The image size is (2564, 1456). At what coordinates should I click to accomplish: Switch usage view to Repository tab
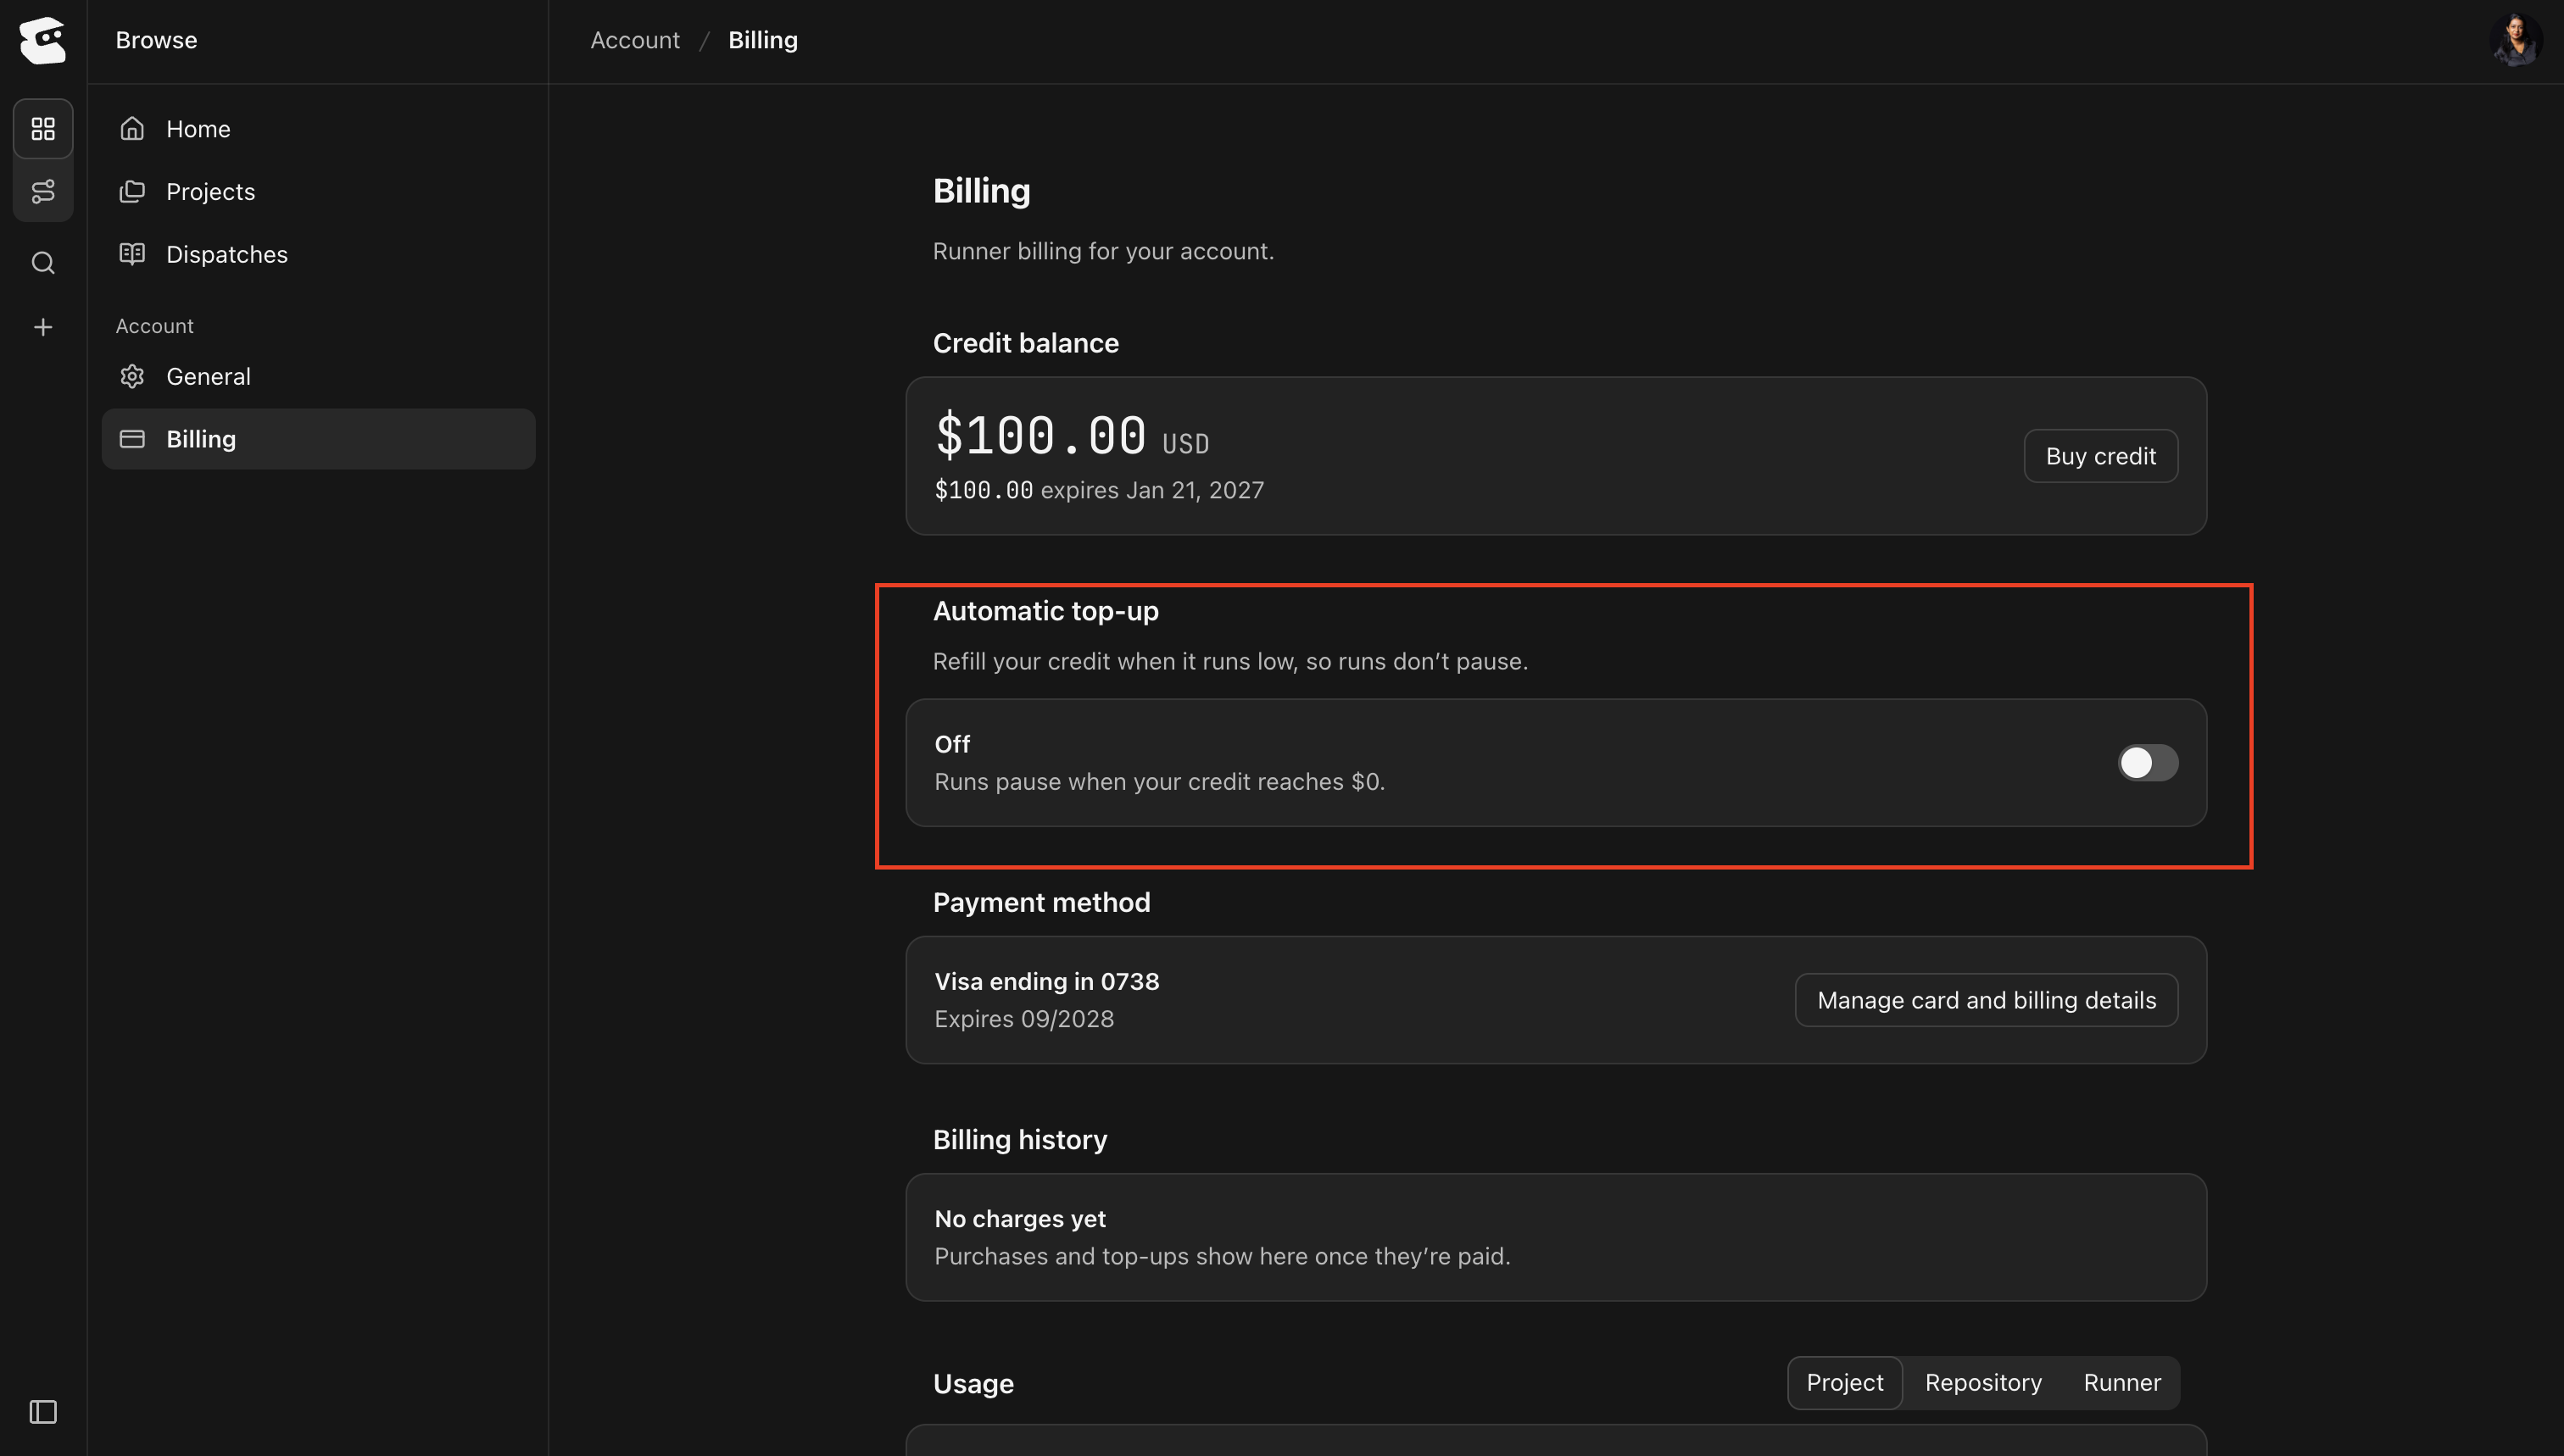1982,1383
